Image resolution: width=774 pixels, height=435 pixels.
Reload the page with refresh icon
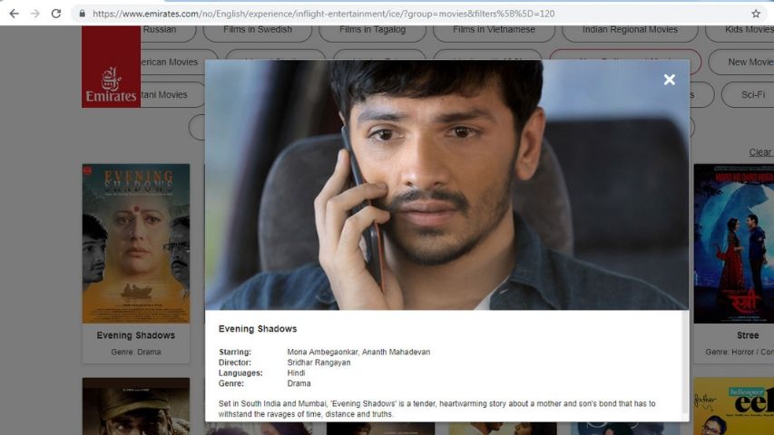click(x=56, y=14)
